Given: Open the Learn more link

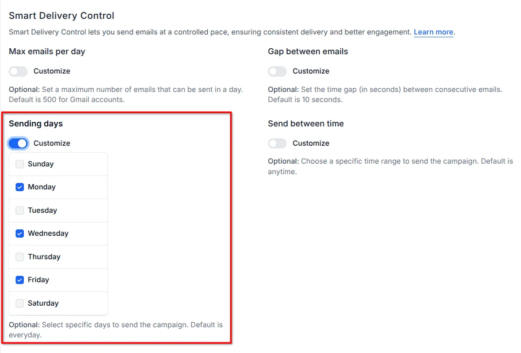Looking at the screenshot, I should click(433, 32).
